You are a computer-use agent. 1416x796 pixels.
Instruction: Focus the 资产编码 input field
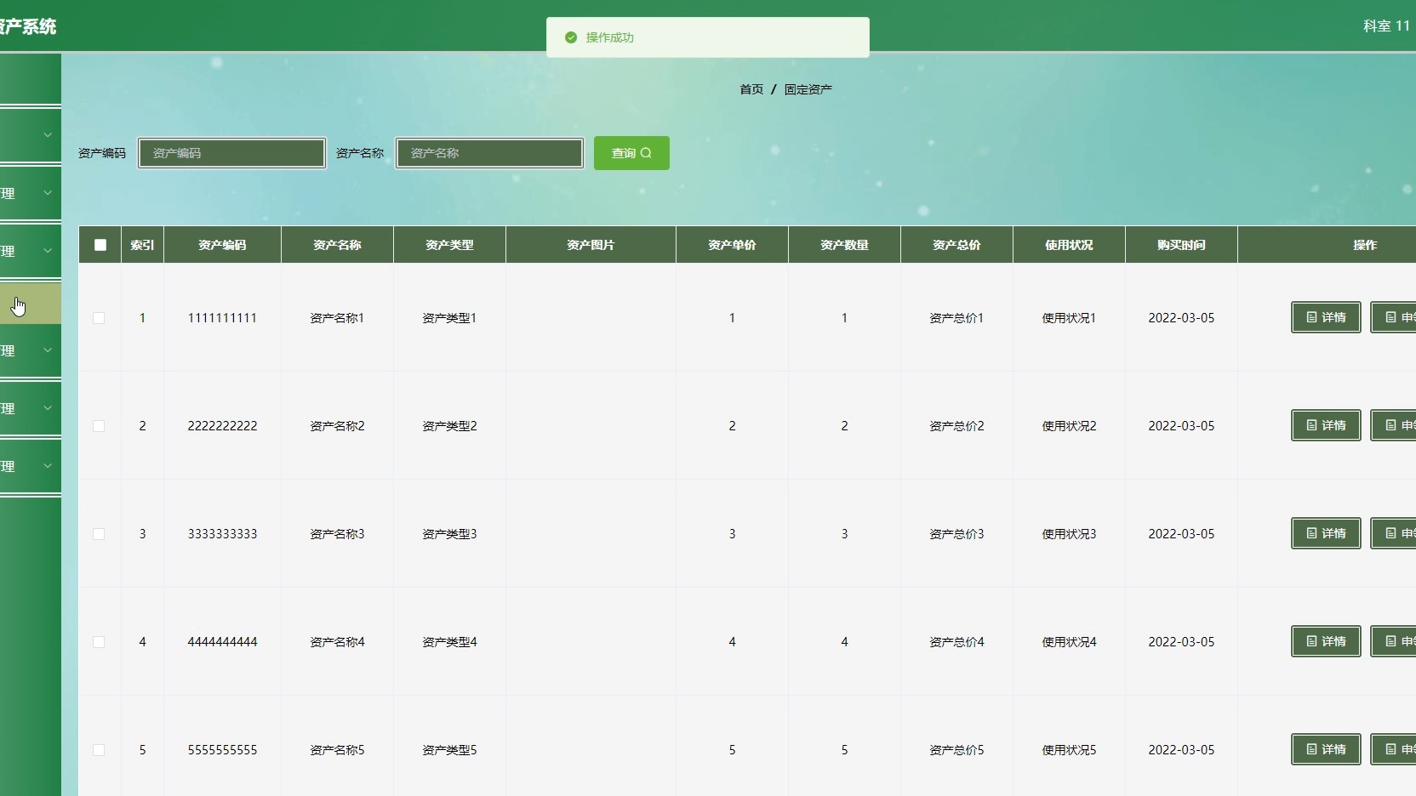(232, 153)
